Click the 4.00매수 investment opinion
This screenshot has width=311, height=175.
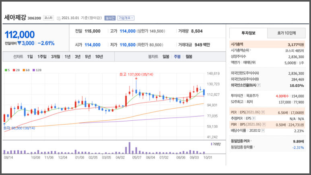(x=282, y=96)
